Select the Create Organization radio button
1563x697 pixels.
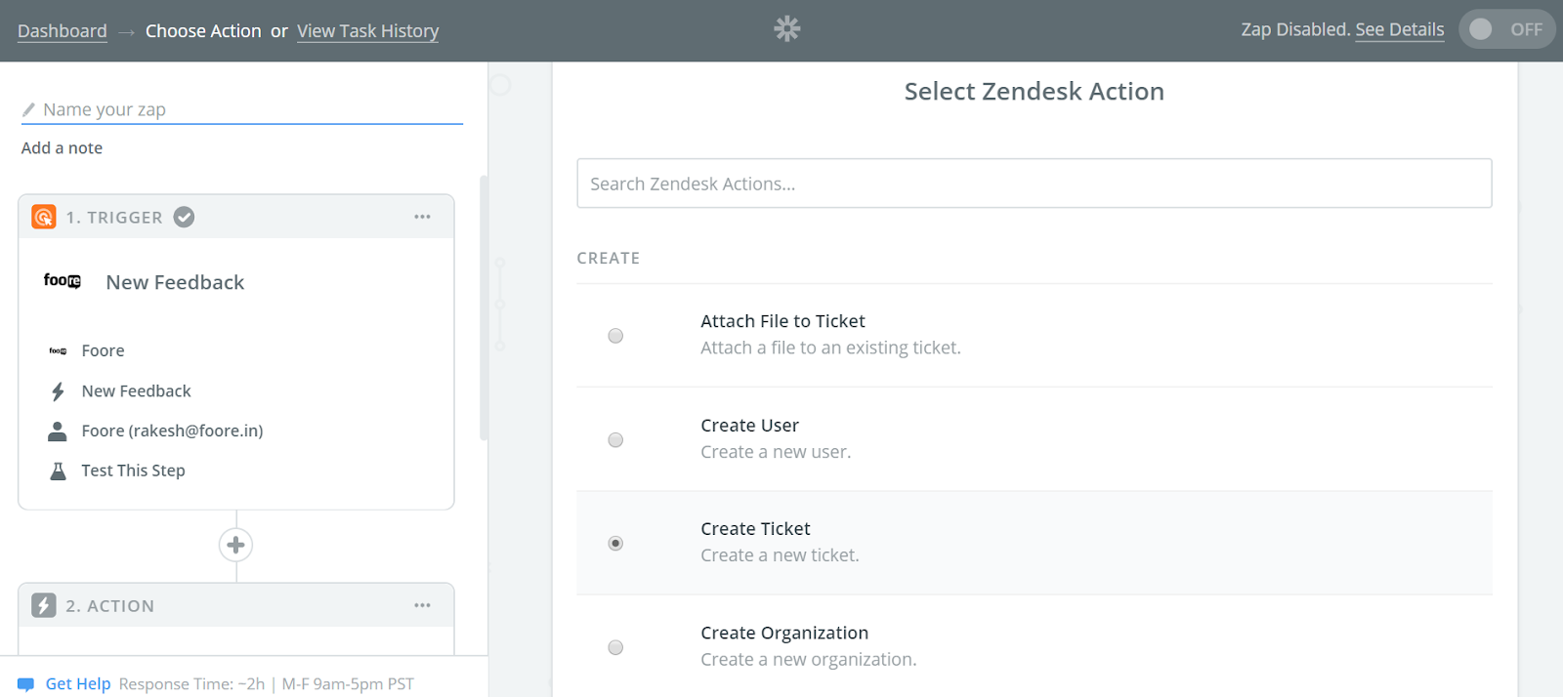click(615, 647)
